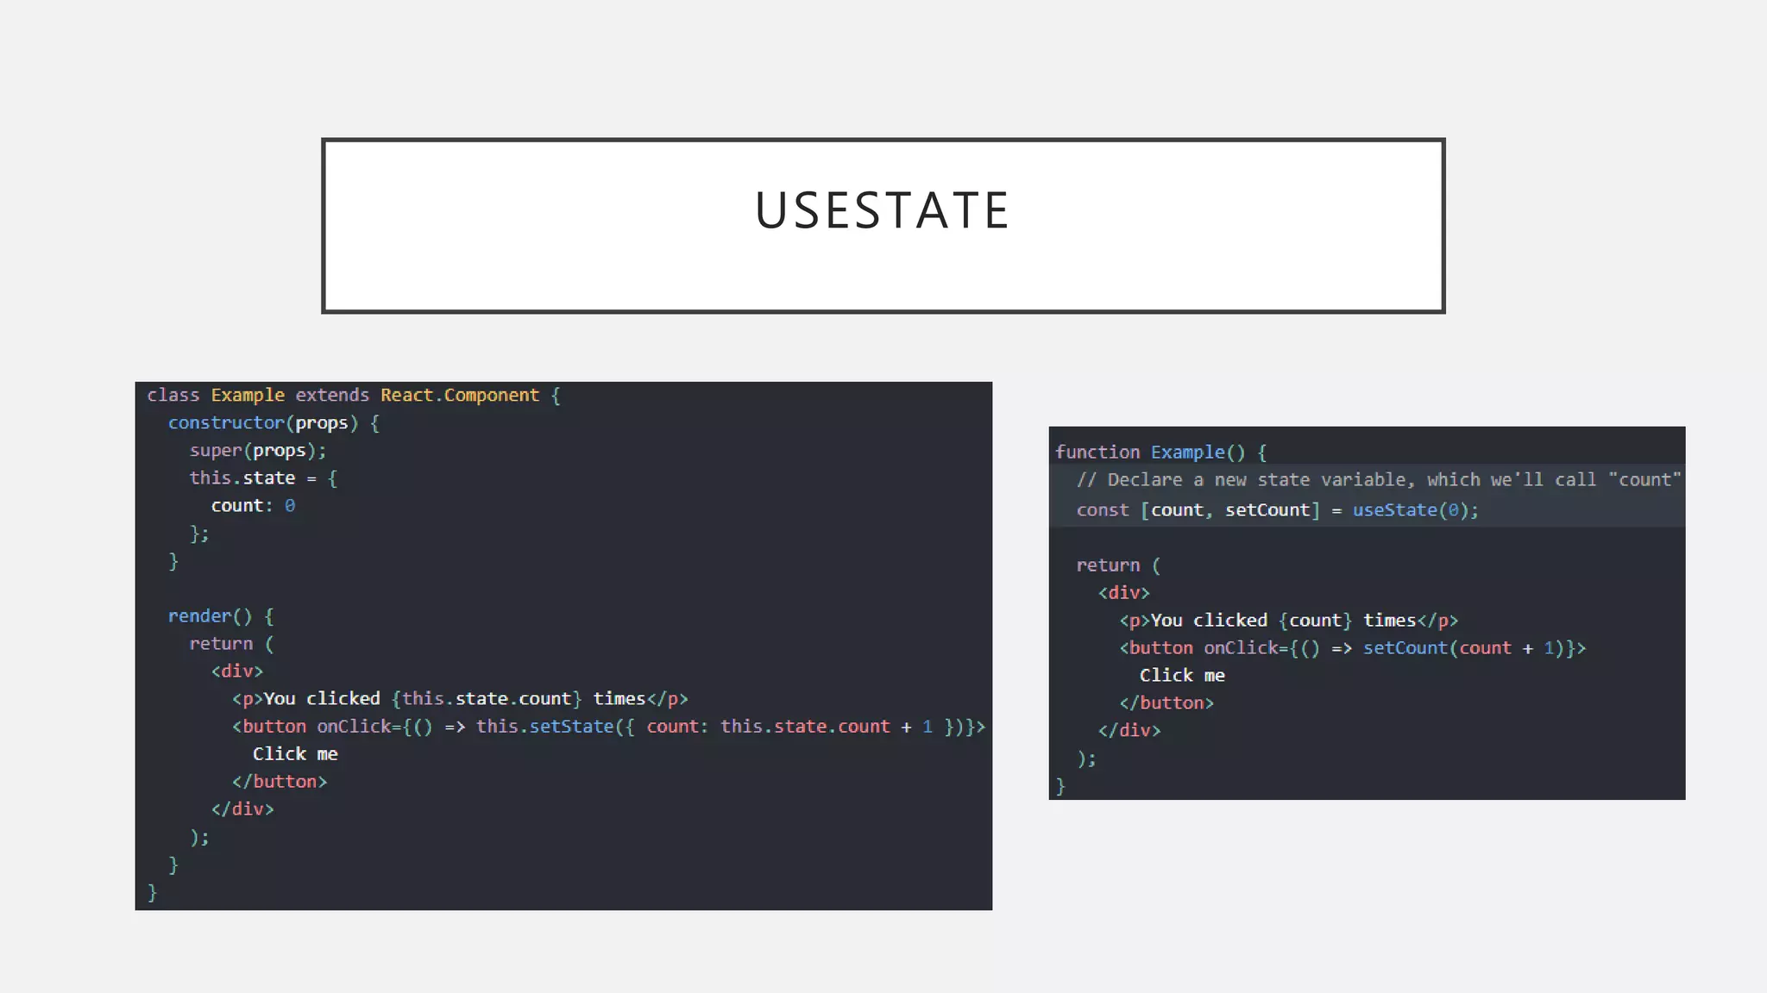Click the constructor(props) line
The width and height of the screenshot is (1767, 993).
(x=273, y=423)
